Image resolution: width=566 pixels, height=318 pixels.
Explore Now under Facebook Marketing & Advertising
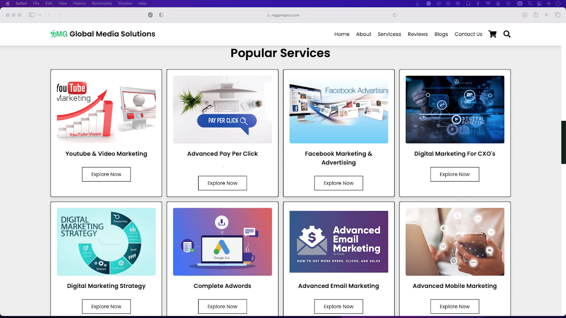pyautogui.click(x=338, y=183)
